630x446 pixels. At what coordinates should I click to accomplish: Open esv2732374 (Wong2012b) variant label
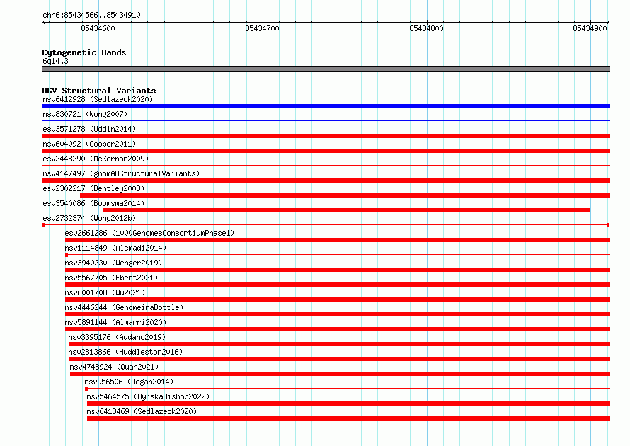pos(89,218)
